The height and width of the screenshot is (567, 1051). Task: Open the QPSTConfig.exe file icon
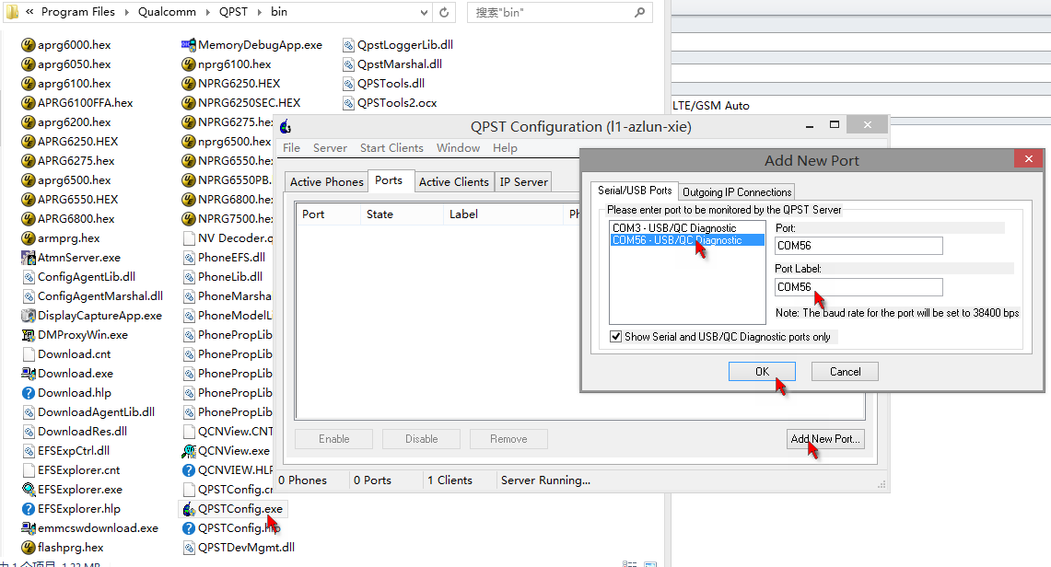pos(189,509)
